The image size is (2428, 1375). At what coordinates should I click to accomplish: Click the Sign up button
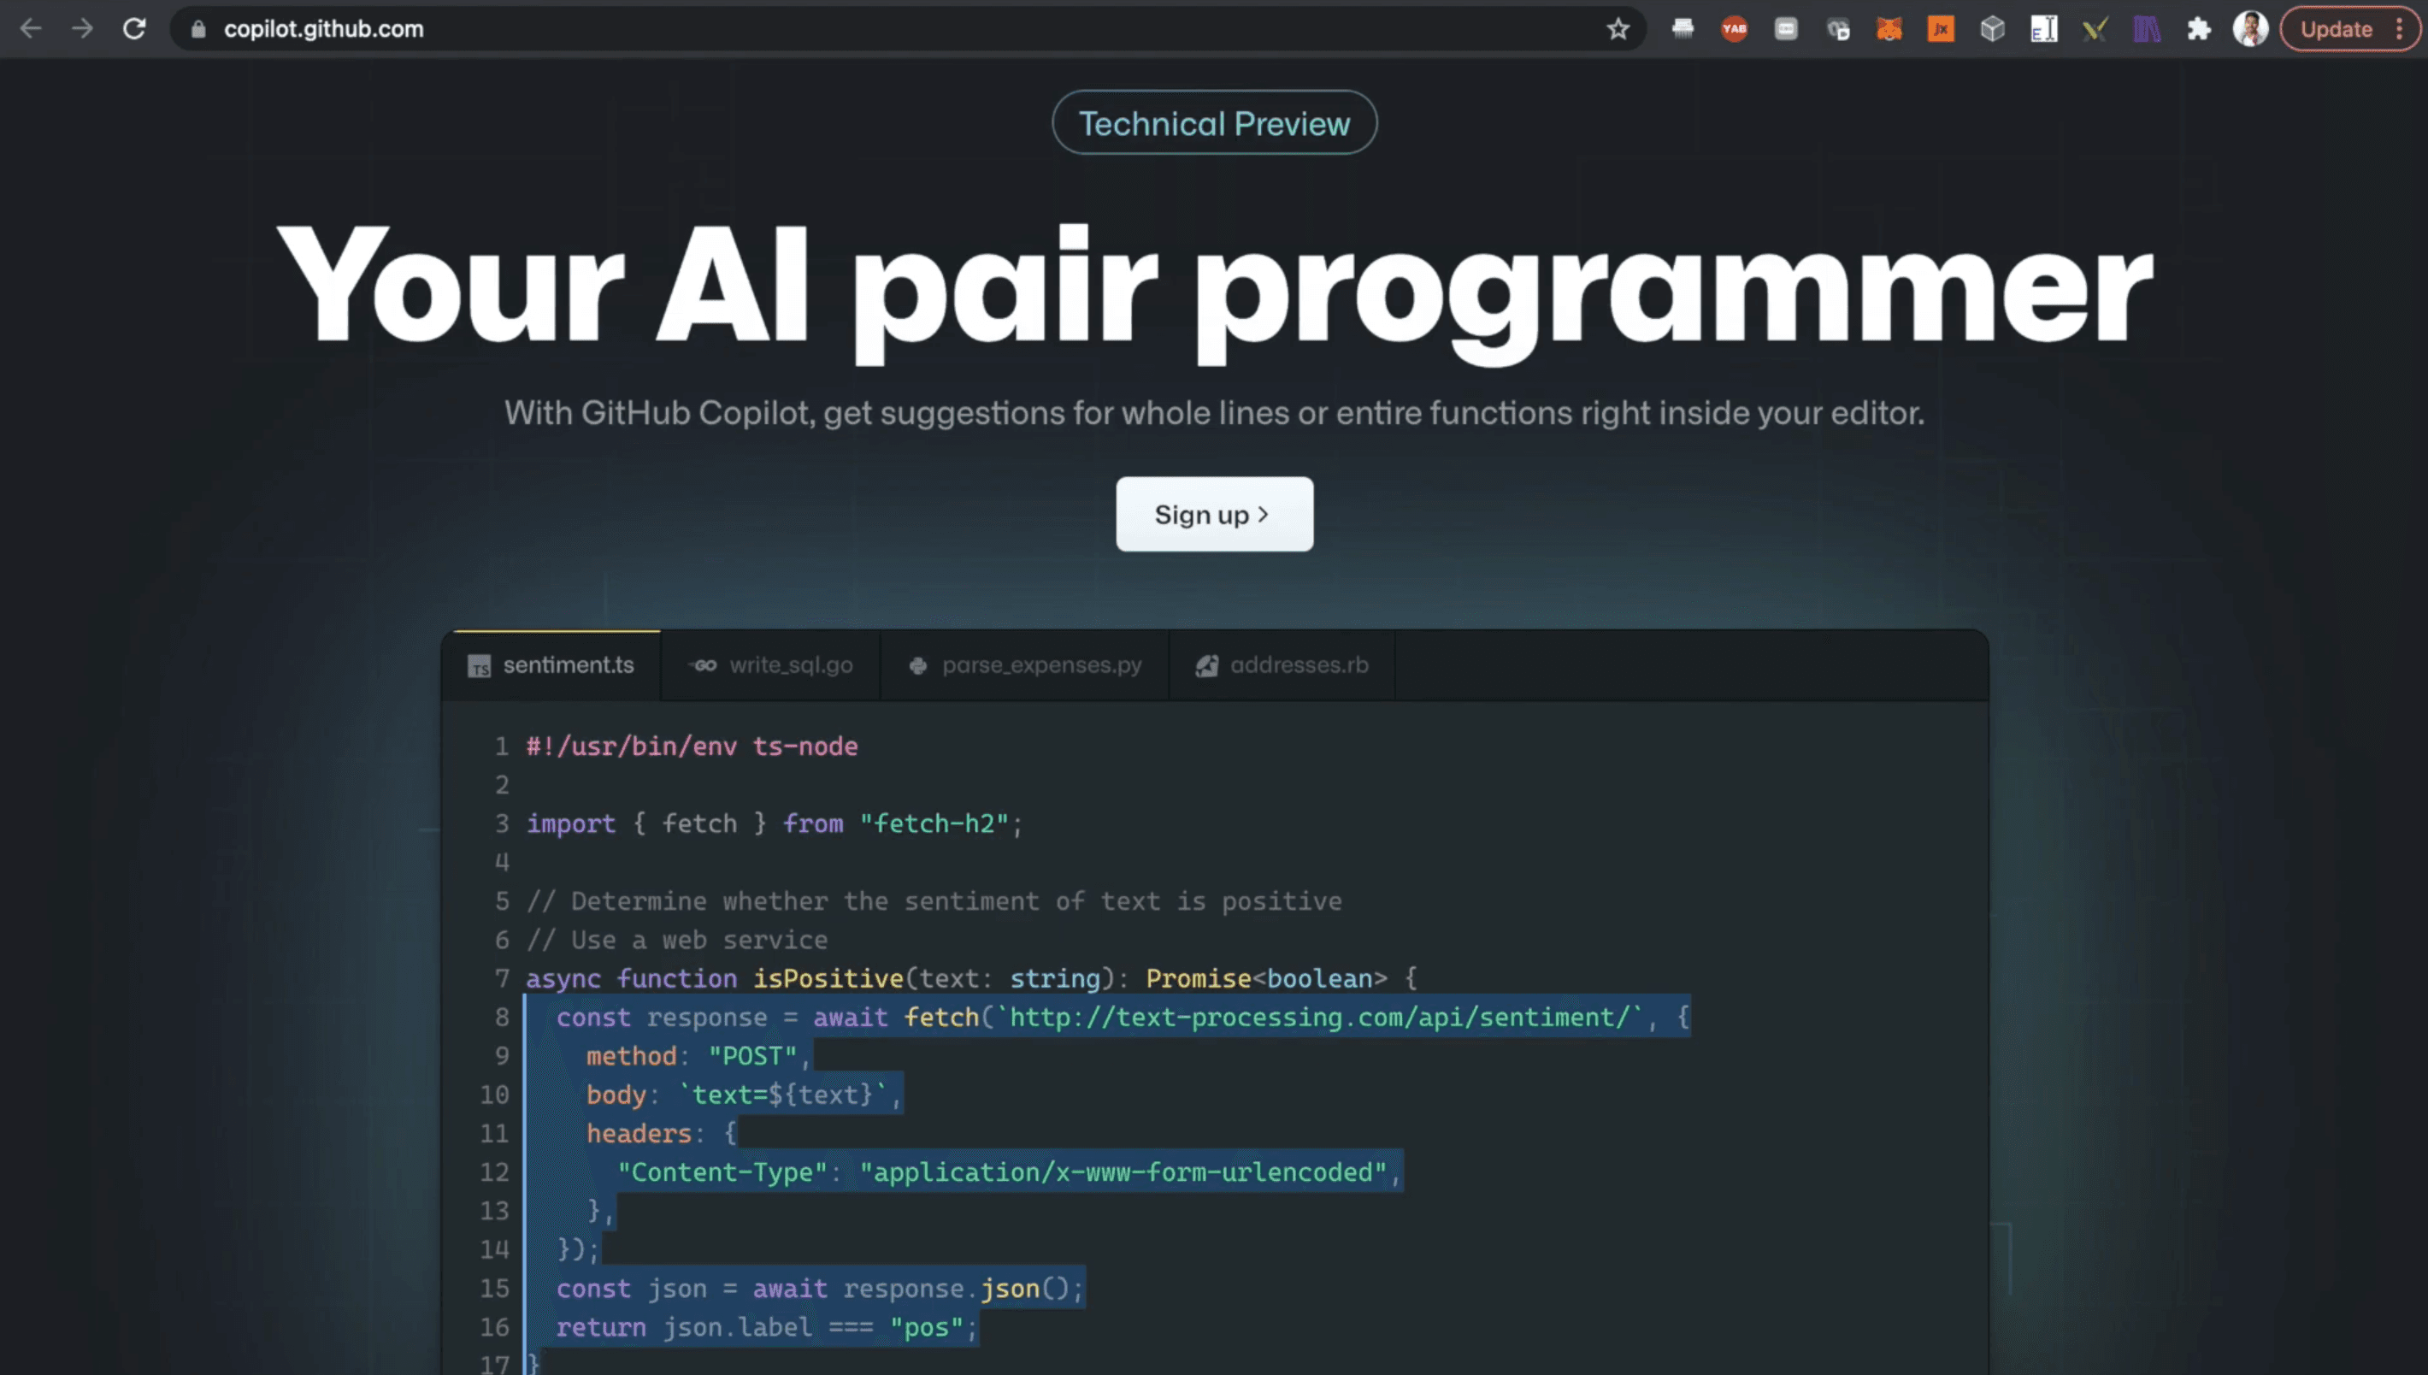[1214, 515]
